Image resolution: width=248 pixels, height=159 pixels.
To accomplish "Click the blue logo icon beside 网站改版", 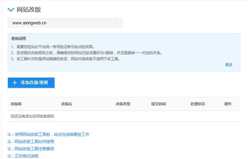I will point(10,10).
